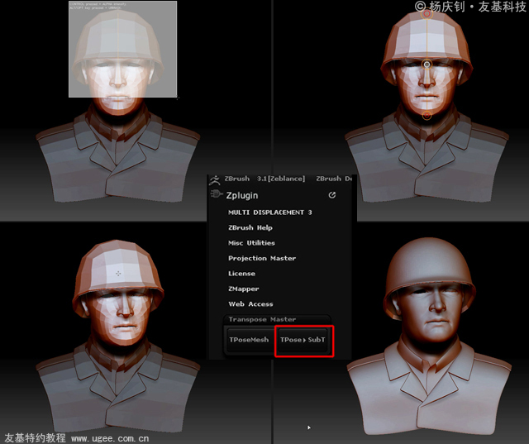Click the ZBrush logo icon

[x=214, y=179]
